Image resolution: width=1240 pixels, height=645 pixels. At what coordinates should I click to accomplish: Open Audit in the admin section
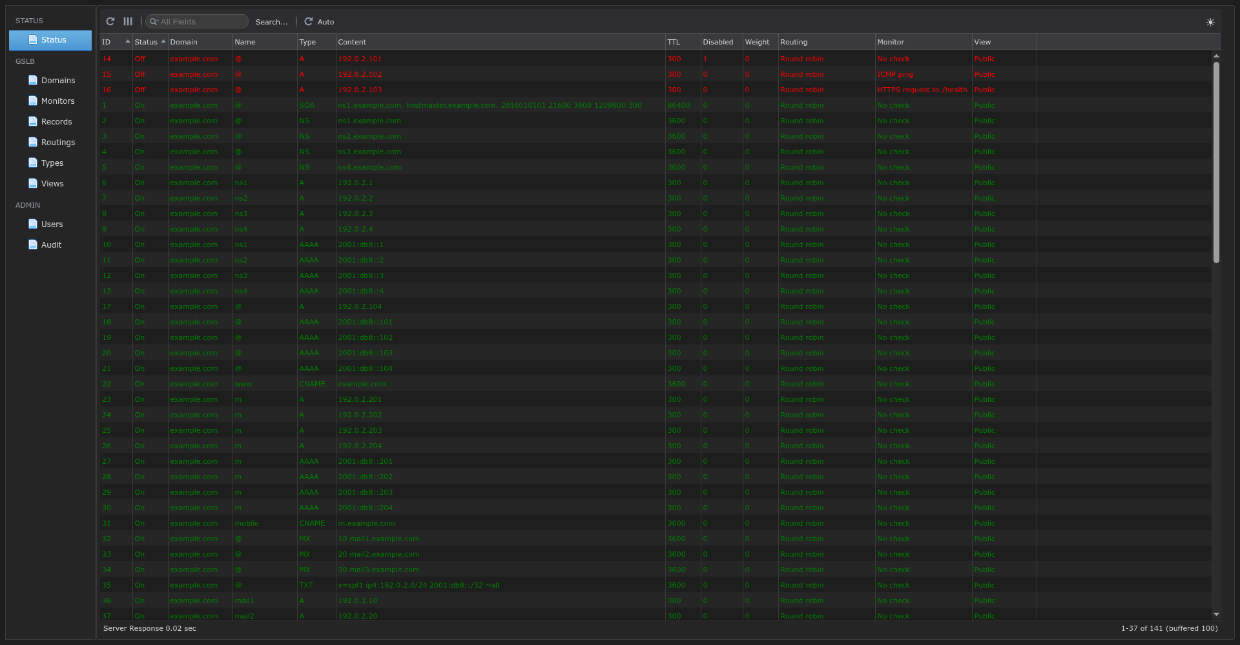[x=50, y=245]
